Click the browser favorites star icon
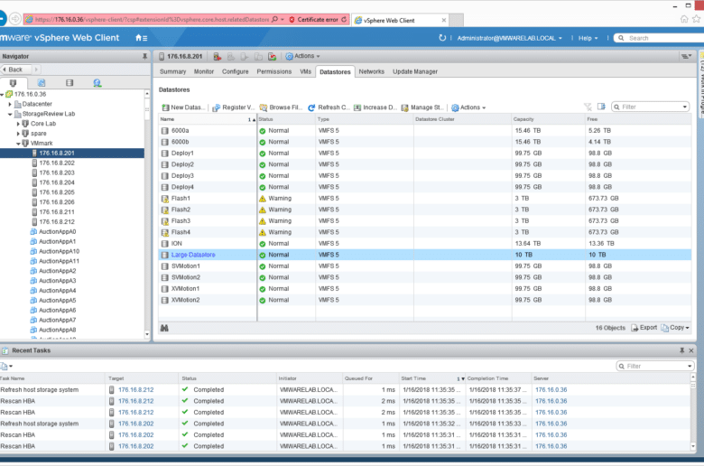704x466 pixels. point(697,19)
